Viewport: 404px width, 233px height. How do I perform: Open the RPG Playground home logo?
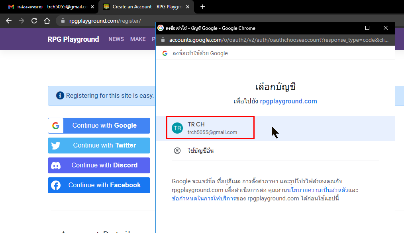pyautogui.click(x=73, y=39)
